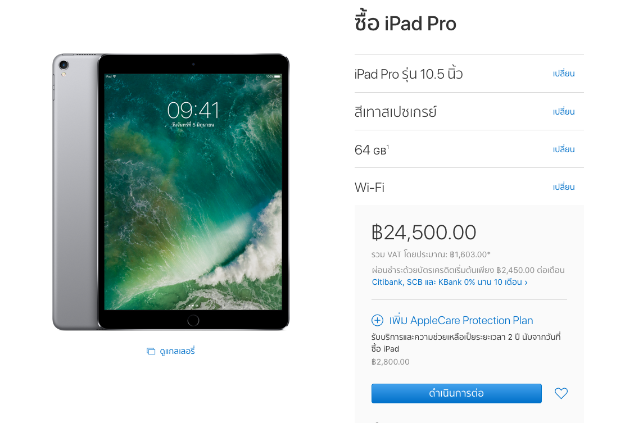Click the chevron after the 0% installment link
This screenshot has height=423, width=625.
[526, 283]
